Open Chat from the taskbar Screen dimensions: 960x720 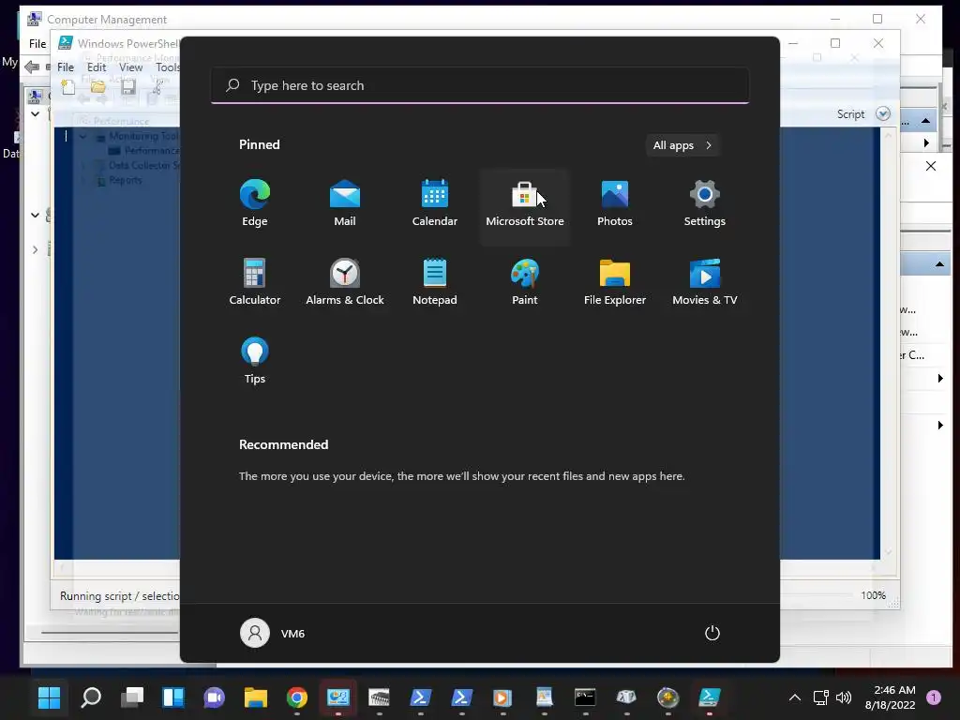point(215,697)
